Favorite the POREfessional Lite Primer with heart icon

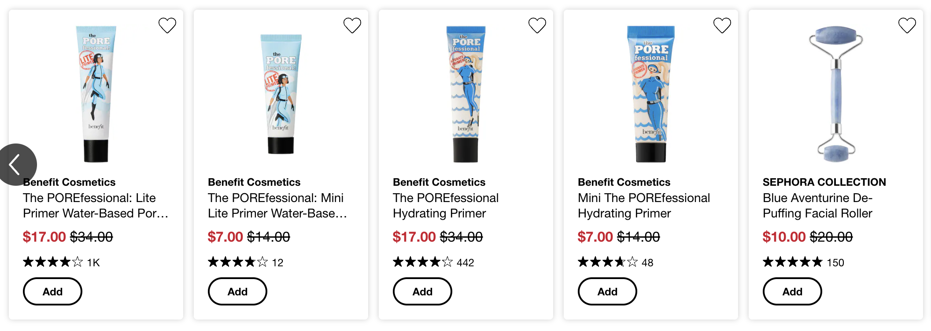pyautogui.click(x=167, y=26)
